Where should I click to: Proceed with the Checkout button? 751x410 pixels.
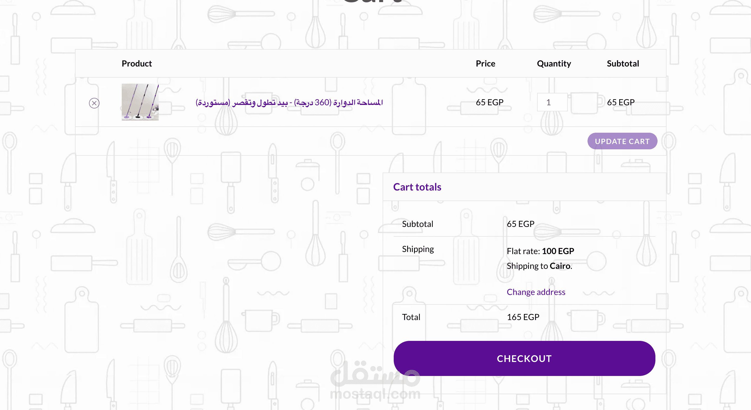click(x=524, y=359)
